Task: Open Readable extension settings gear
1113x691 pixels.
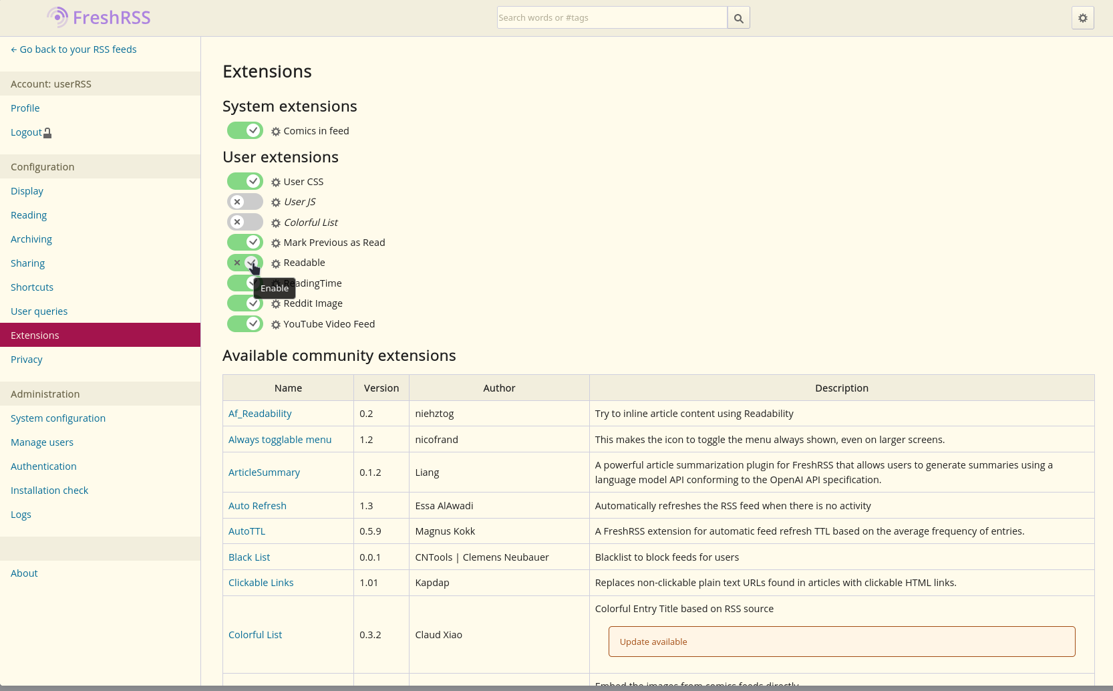Action: click(276, 263)
